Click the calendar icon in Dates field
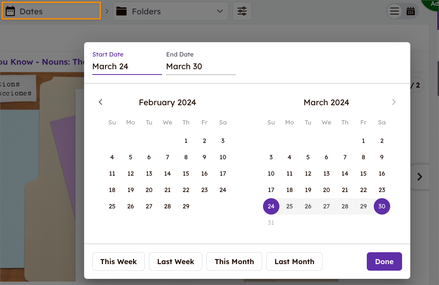This screenshot has width=439, height=285. [10, 11]
